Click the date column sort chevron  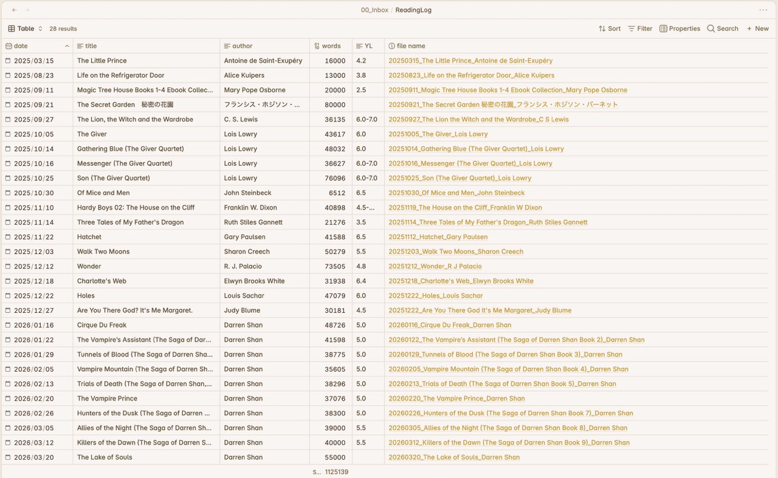pyautogui.click(x=67, y=46)
